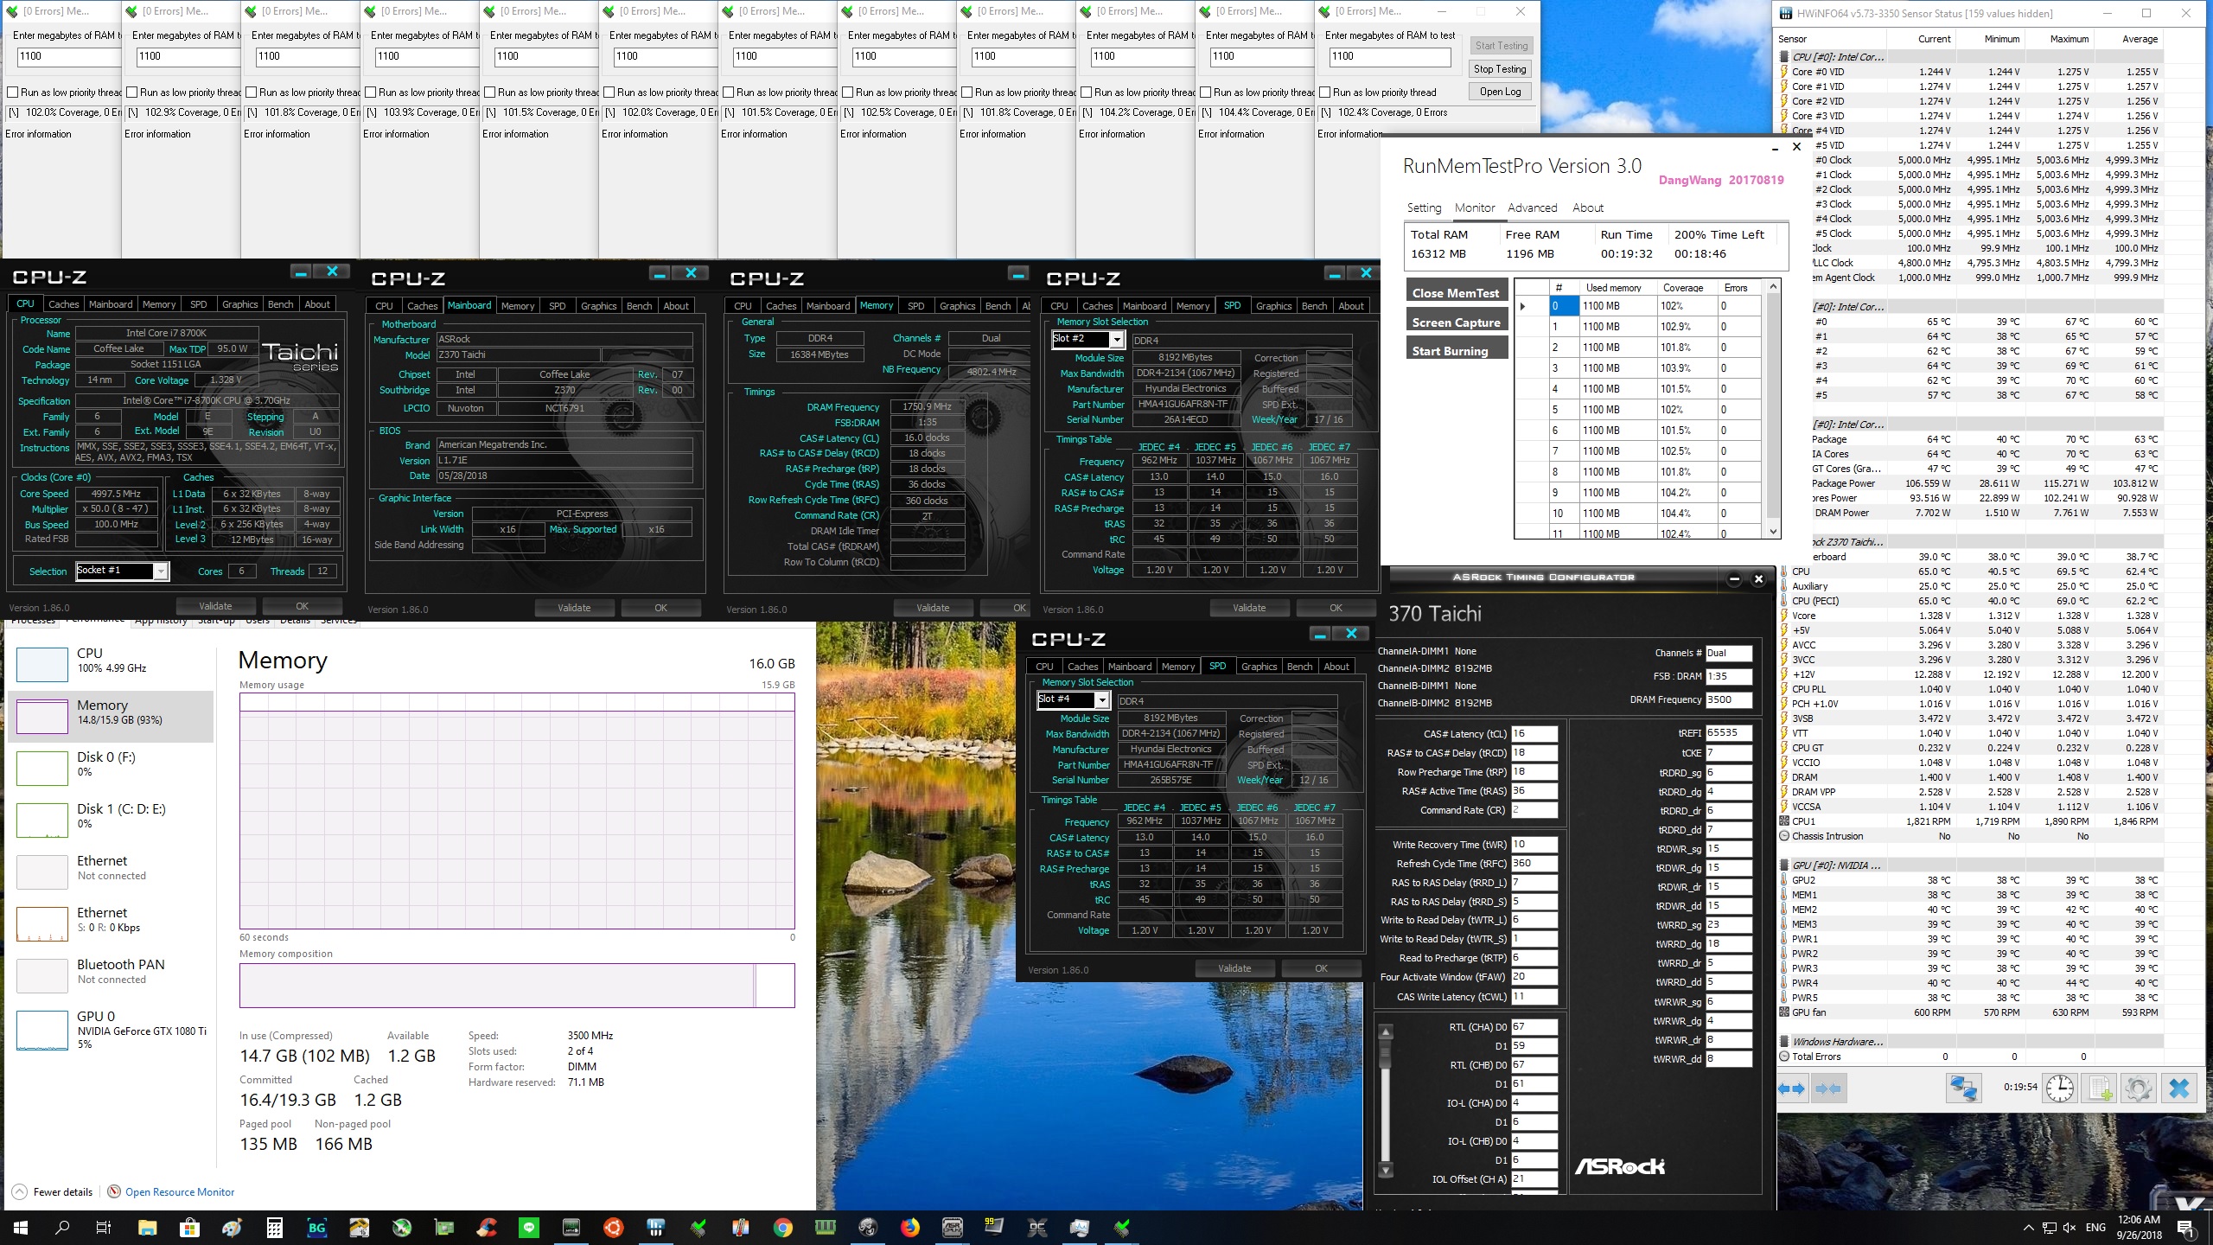Screen dimensions: 2213x1245
Task: Click the BG taskbar icon
Action: (316, 1228)
